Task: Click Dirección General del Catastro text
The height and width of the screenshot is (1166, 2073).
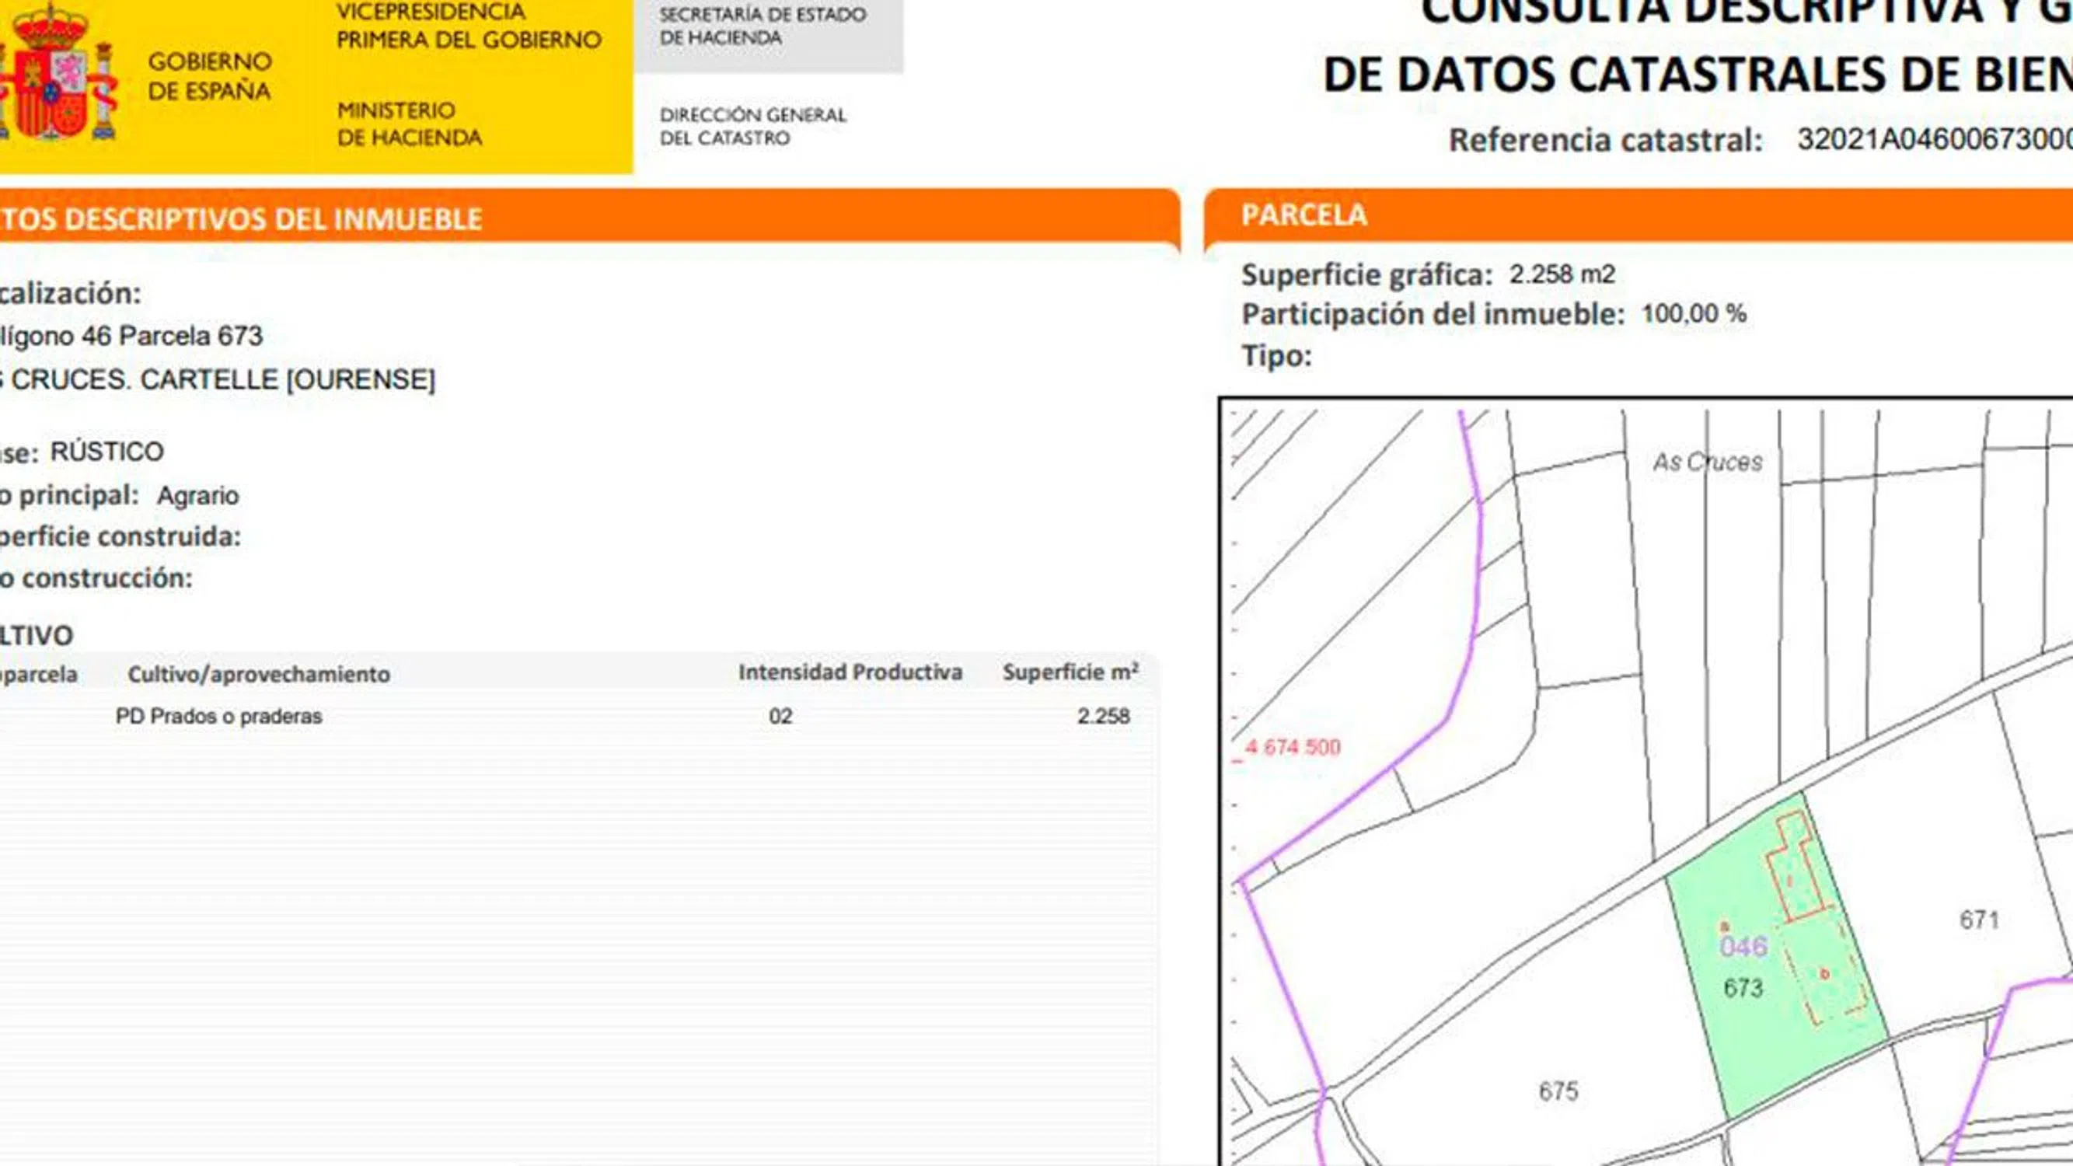Action: (x=752, y=127)
